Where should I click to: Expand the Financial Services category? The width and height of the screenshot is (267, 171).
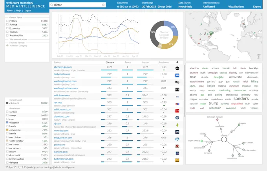17,42
